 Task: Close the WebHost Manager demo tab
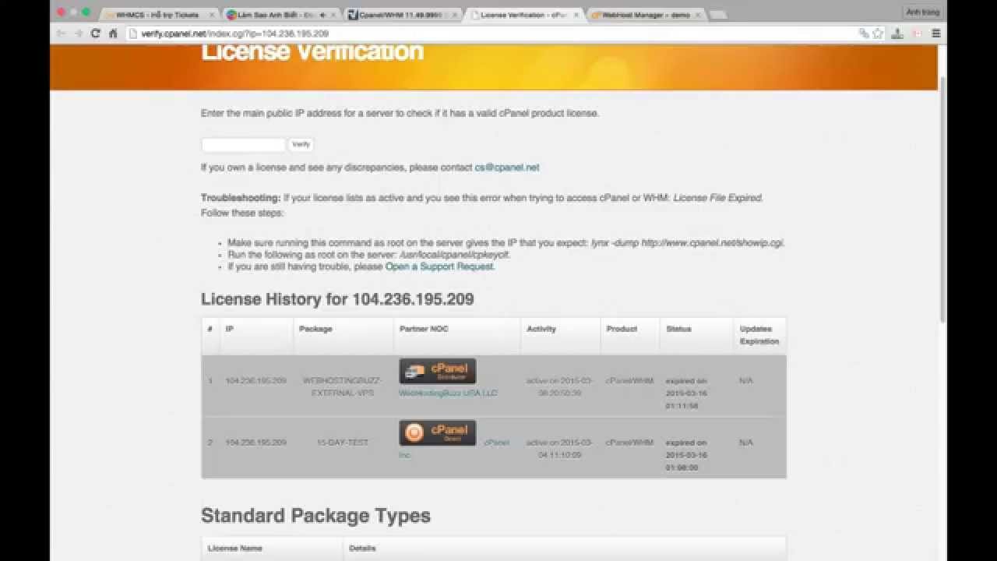[697, 15]
